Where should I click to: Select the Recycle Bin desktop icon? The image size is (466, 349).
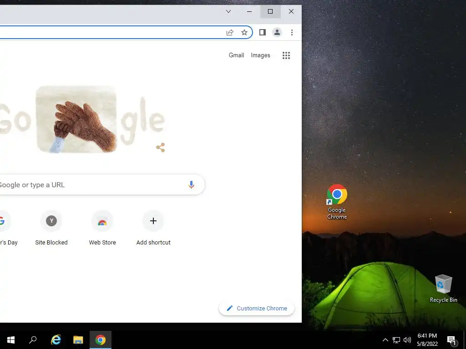tap(443, 289)
